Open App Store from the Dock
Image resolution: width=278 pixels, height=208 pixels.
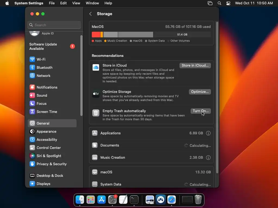pyautogui.click(x=102, y=200)
